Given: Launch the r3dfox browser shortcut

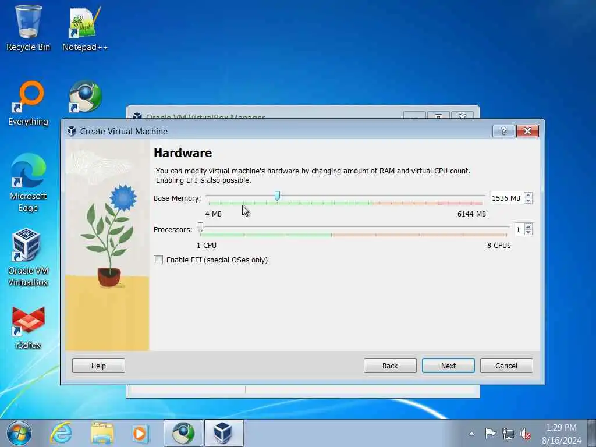Looking at the screenshot, I should pyautogui.click(x=28, y=328).
